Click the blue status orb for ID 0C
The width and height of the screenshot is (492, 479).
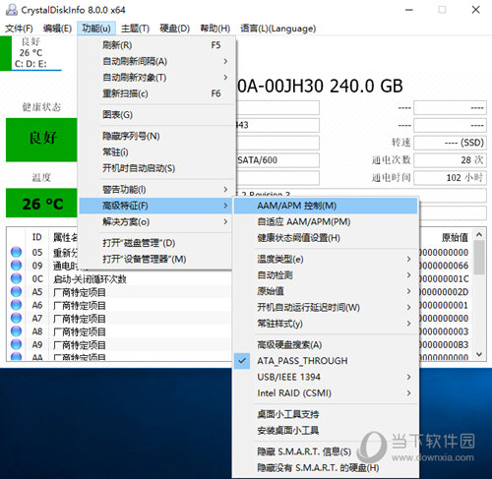(x=16, y=278)
